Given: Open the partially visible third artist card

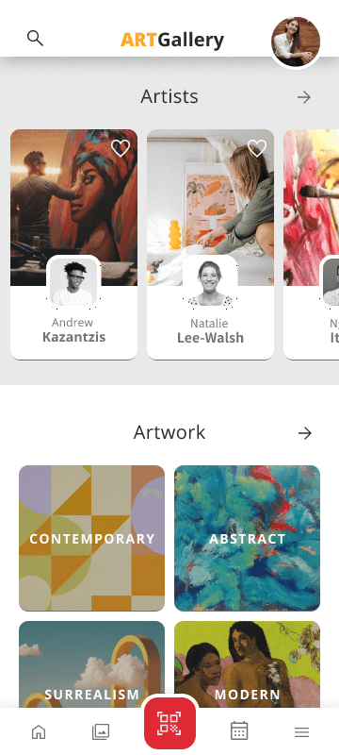Looking at the screenshot, I should (311, 244).
